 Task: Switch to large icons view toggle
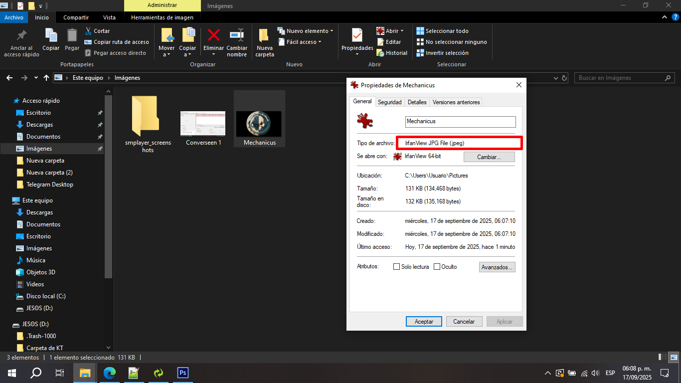pyautogui.click(x=674, y=357)
